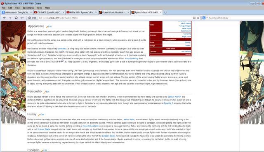Image resolution: width=264 pixels, height=152 pixels.
Task: Edit the Appearance section via Edit link
Action: 50,26
